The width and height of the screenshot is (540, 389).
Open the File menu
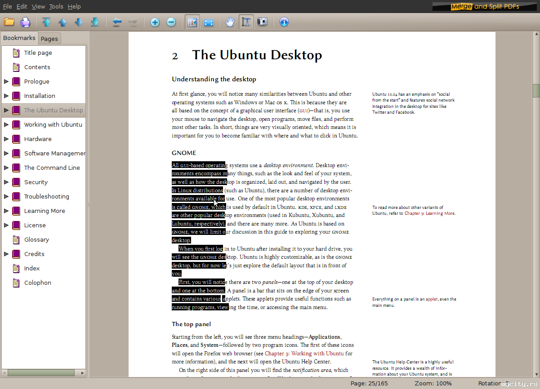(7, 6)
